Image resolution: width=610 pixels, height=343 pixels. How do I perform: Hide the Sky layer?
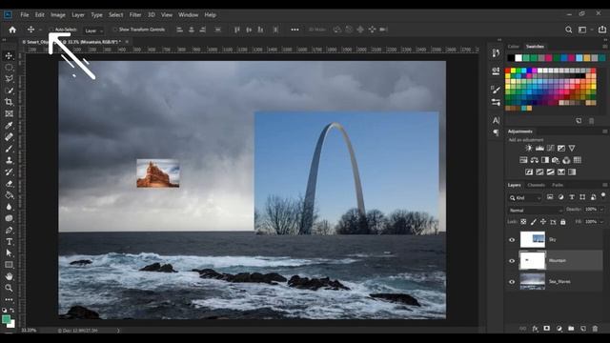point(512,240)
